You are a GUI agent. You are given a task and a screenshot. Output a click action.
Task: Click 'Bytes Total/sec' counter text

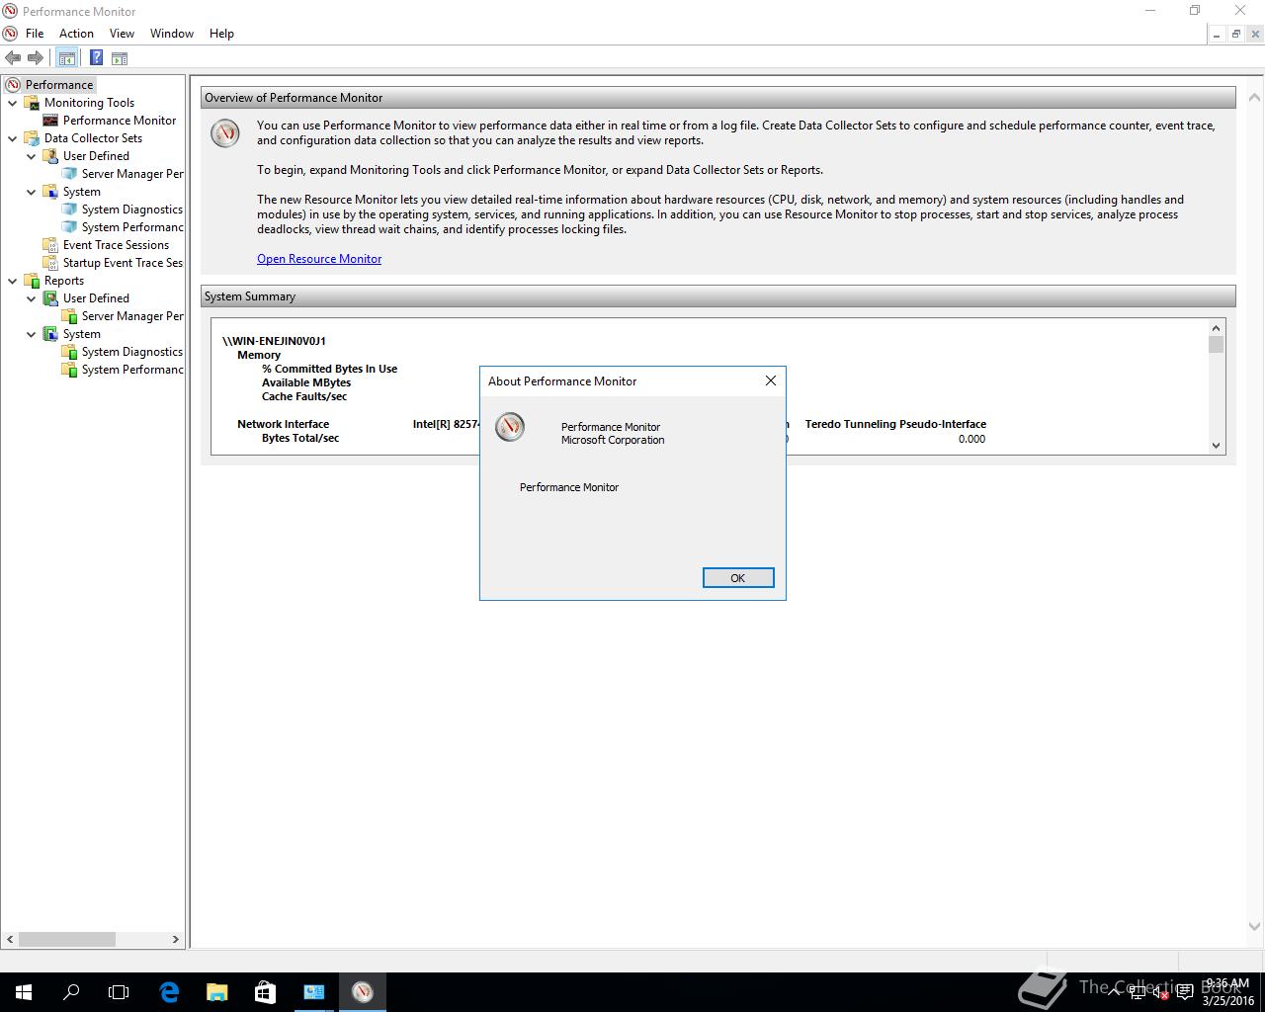[300, 438]
